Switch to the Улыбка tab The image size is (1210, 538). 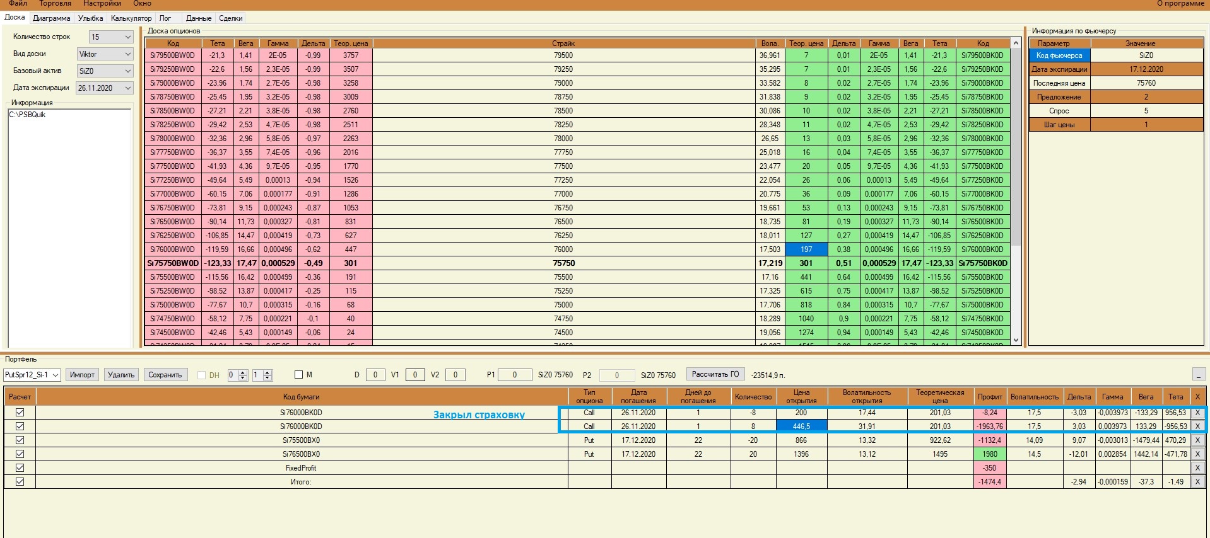91,18
